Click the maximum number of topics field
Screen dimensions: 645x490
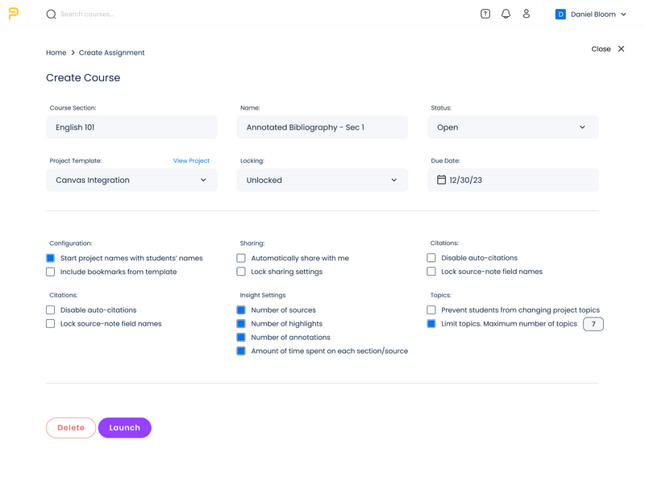(x=593, y=323)
